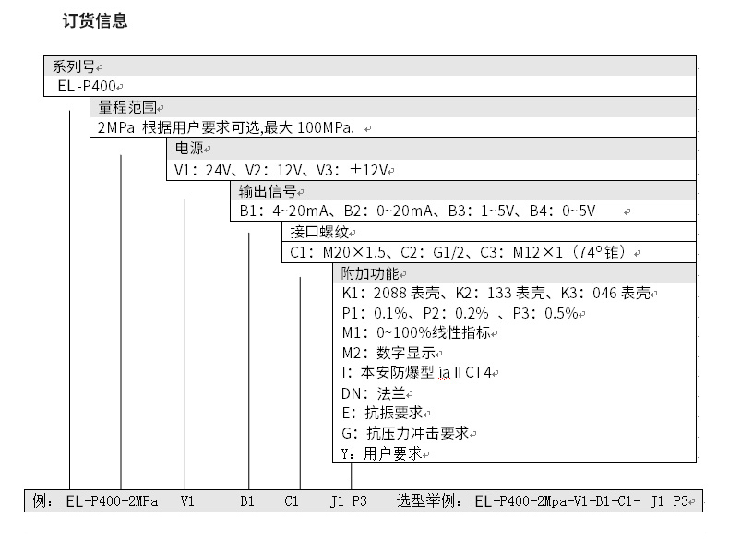Click the heading 订货信息
This screenshot has height=554, width=729.
95,20
